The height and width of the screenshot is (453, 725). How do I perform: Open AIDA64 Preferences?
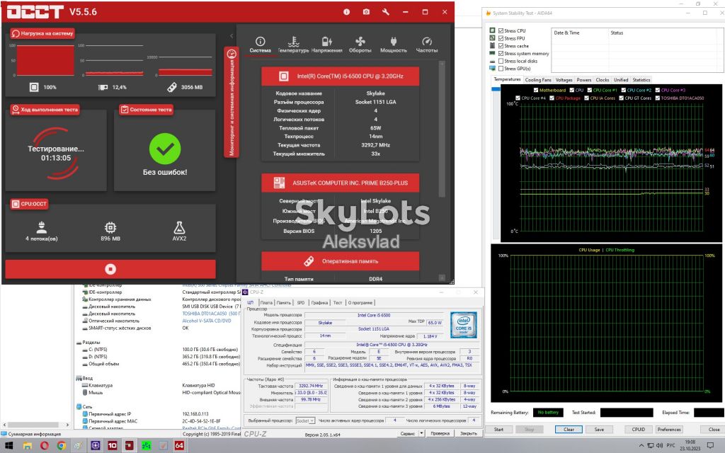pos(669,430)
